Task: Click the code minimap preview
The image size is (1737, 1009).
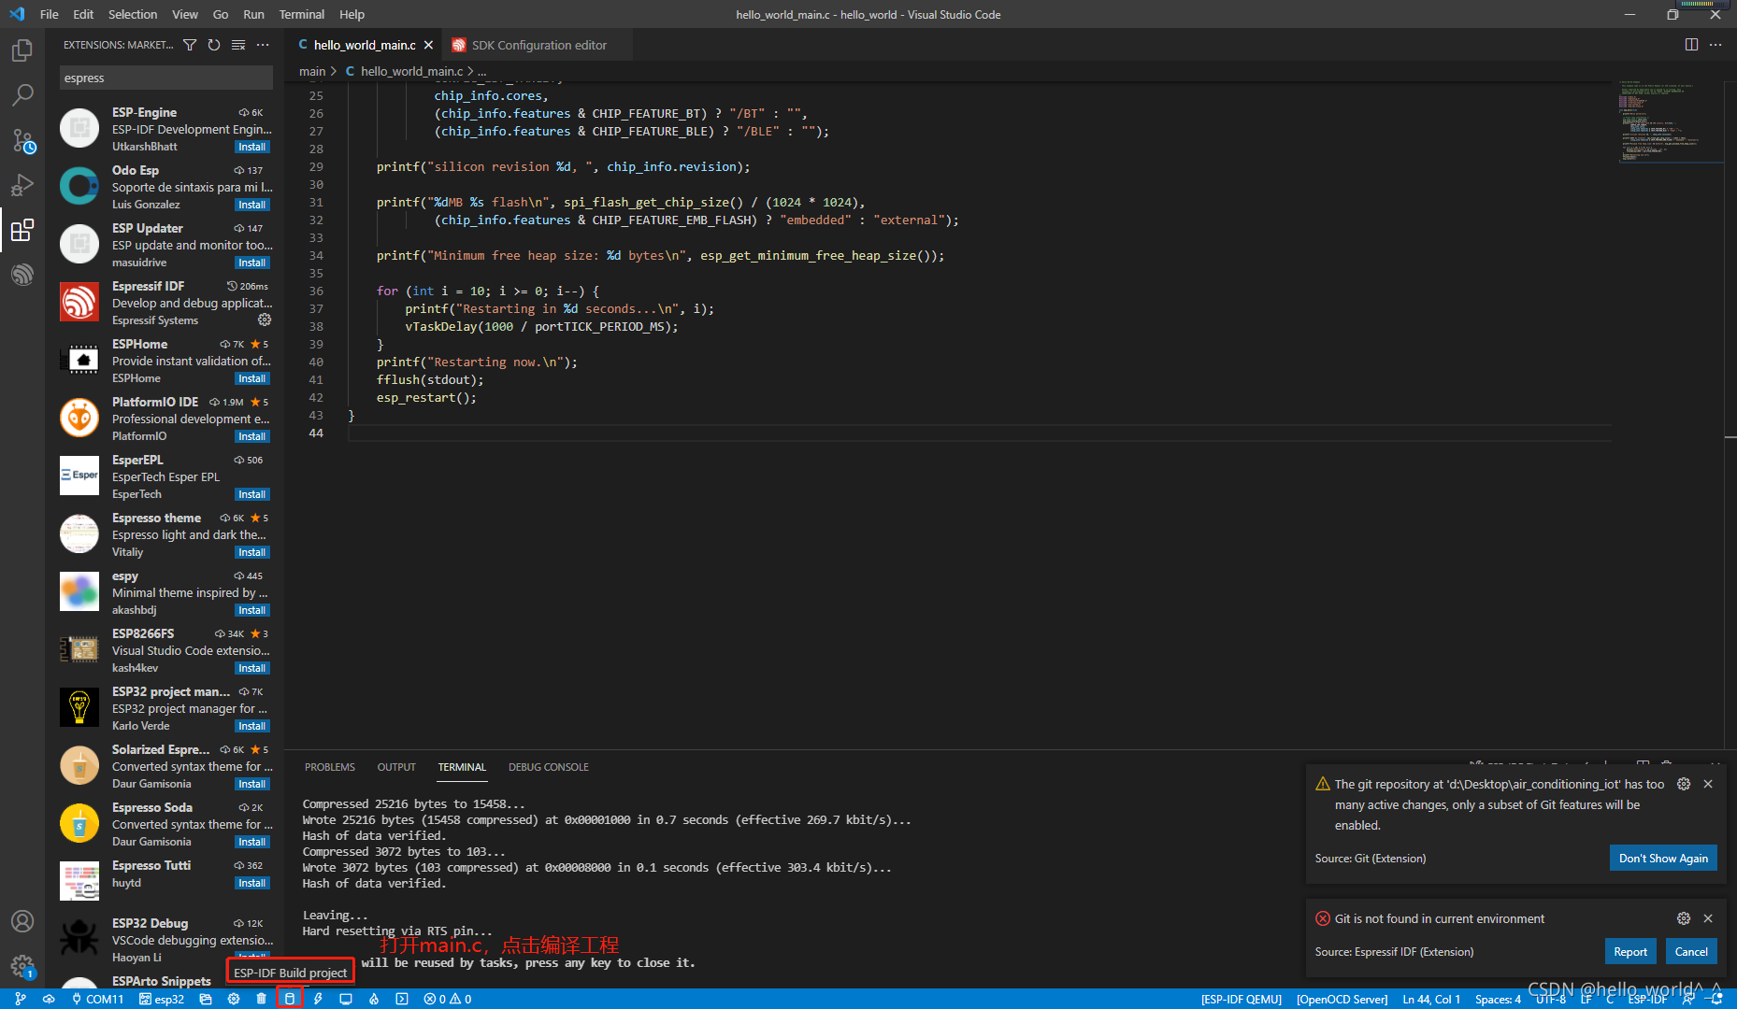Action: 1669,121
